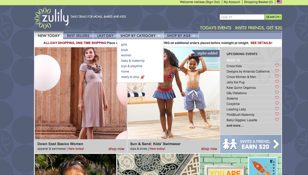Click See Details shipping promo link
Screen dimensions: 308x175
[261, 43]
